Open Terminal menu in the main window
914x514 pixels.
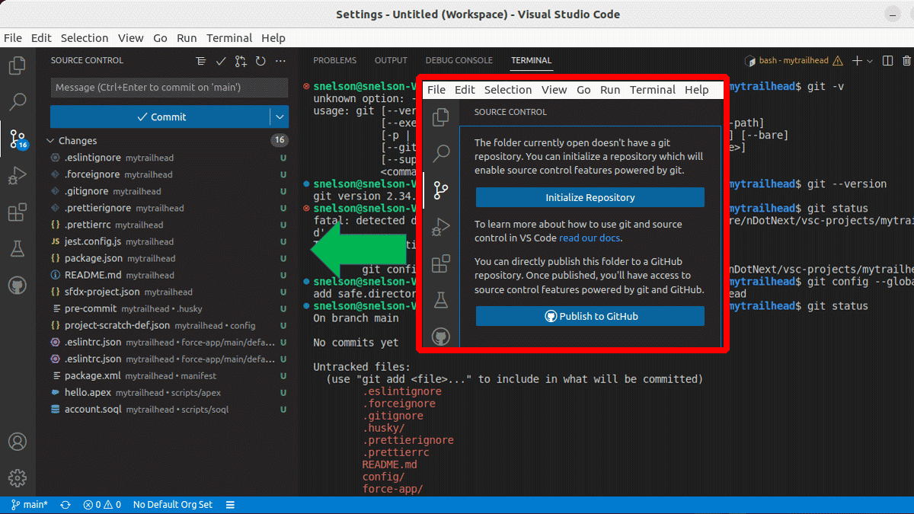[229, 38]
